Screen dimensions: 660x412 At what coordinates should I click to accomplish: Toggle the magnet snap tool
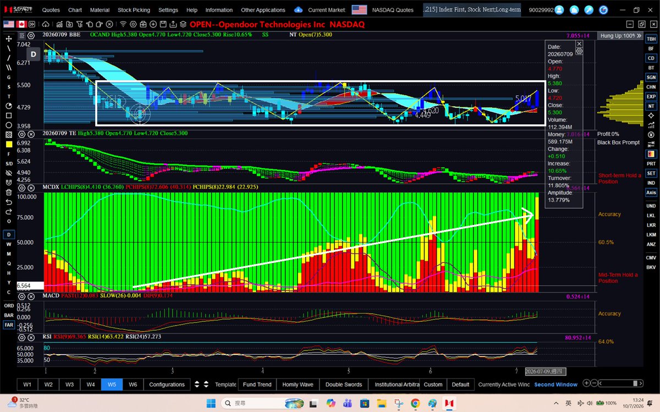[9, 182]
